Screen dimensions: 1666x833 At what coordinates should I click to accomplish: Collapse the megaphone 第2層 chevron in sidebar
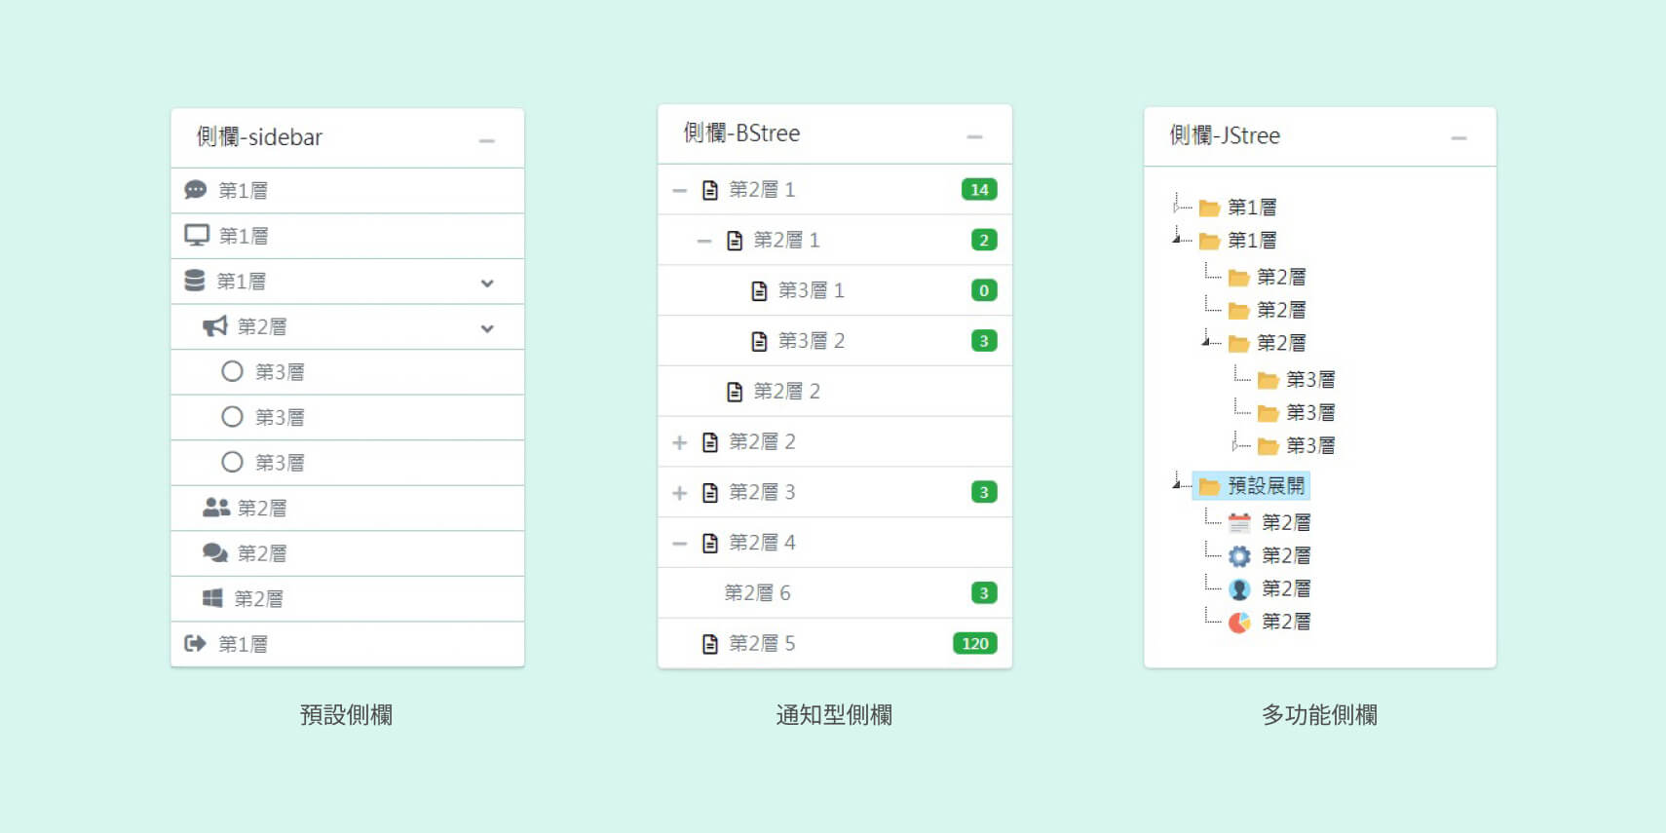pyautogui.click(x=487, y=328)
